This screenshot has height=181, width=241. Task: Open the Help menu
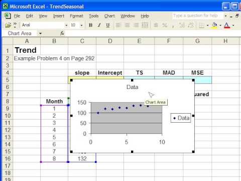click(145, 16)
